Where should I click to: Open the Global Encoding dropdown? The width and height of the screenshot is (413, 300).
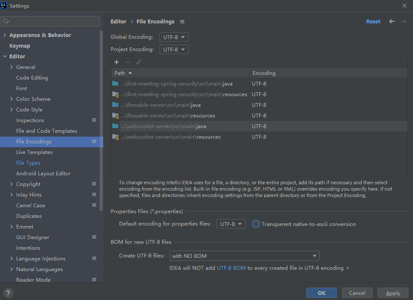click(174, 37)
